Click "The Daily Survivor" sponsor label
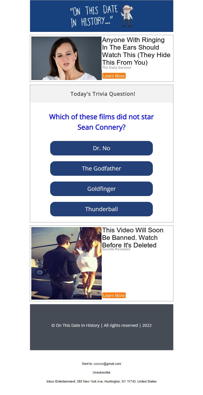Screen dimensions: 203x395 coord(117,68)
